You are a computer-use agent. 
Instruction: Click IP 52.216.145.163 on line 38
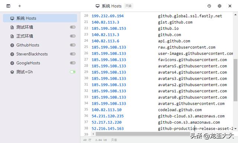point(107,128)
